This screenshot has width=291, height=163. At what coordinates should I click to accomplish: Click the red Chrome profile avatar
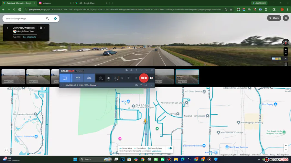tap(282, 10)
